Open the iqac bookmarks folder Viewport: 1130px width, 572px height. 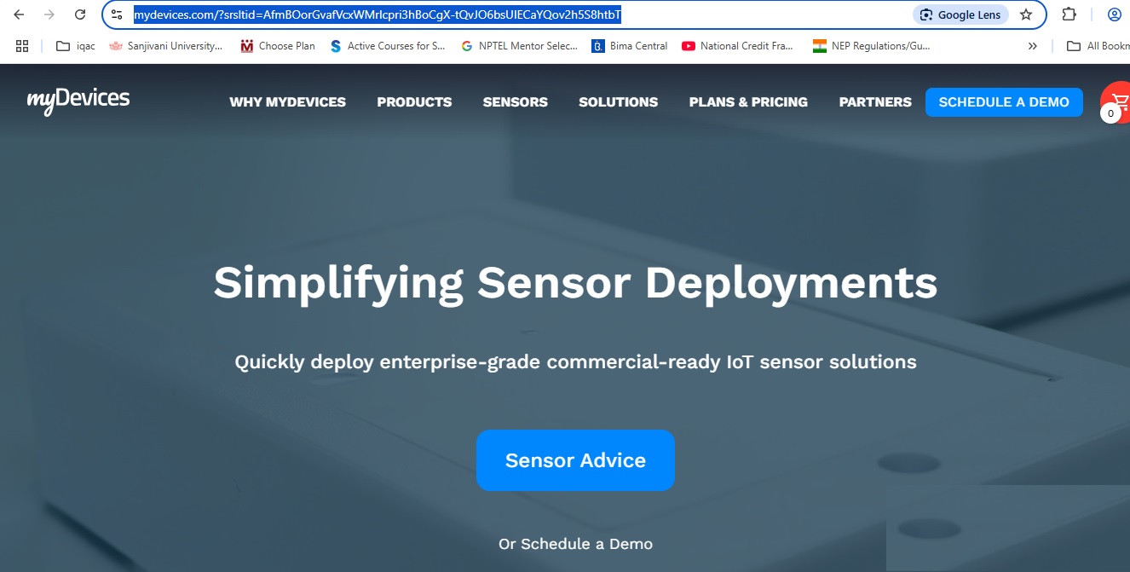coord(76,46)
